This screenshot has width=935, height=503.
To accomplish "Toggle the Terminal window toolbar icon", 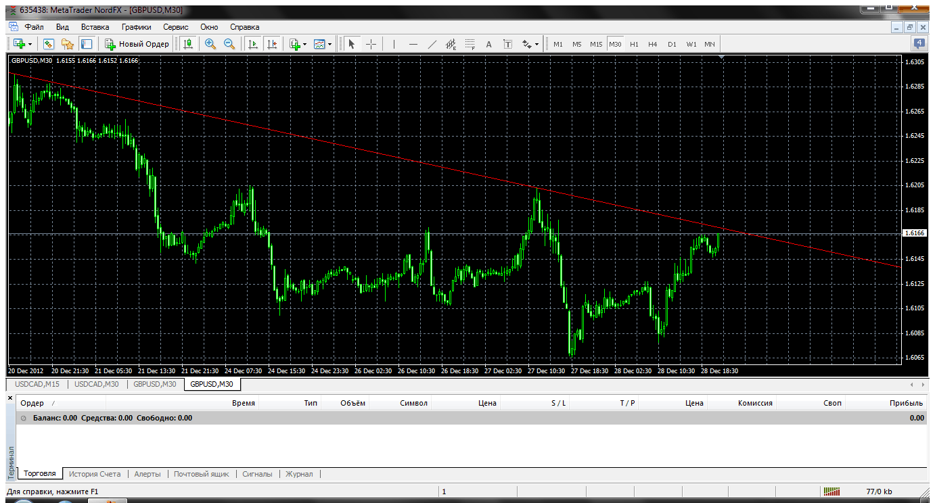I will pyautogui.click(x=86, y=44).
